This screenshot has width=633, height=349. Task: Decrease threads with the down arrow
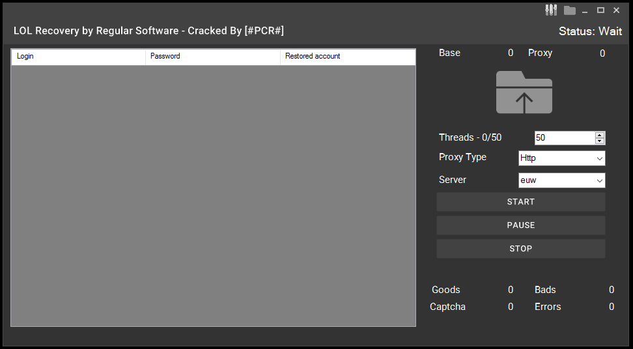click(x=600, y=141)
